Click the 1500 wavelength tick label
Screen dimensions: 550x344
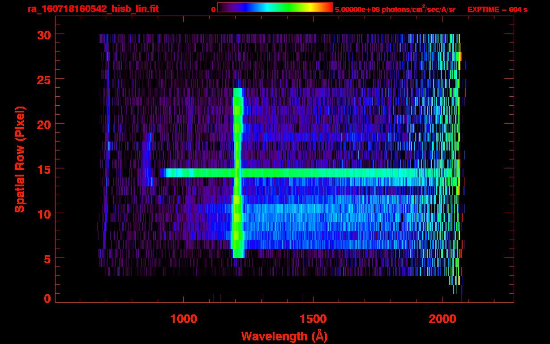click(313, 318)
